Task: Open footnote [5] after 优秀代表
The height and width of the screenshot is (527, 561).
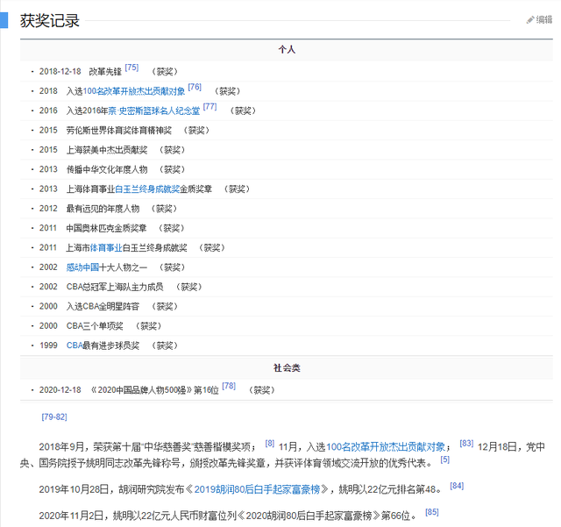Action: point(444,459)
